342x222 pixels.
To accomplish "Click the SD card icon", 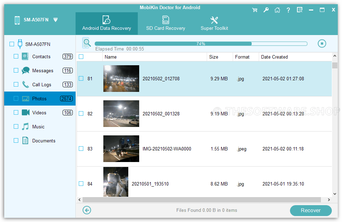I will 166,20.
